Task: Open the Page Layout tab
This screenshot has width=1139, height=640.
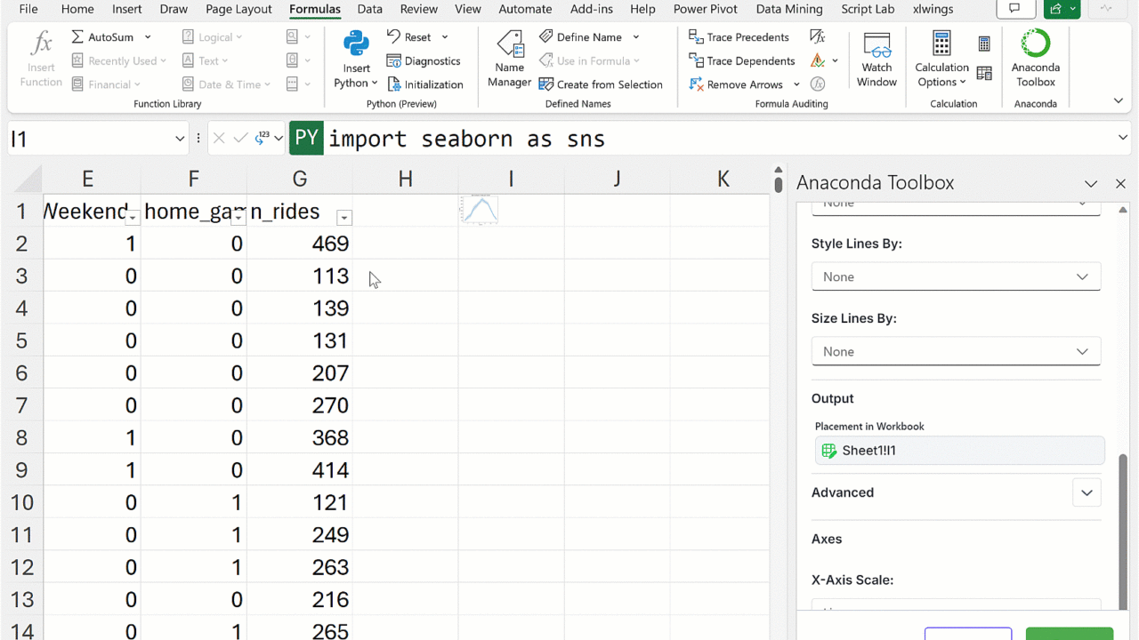Action: click(238, 9)
